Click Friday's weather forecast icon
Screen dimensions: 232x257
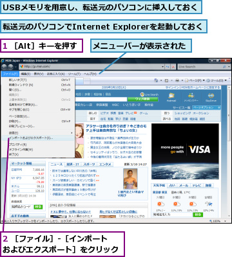click(x=208, y=204)
